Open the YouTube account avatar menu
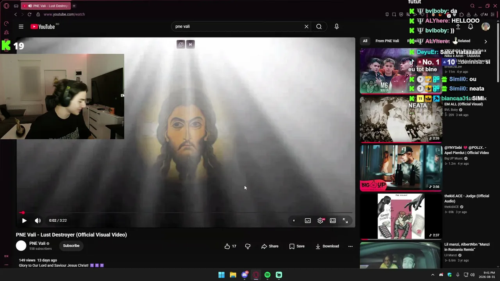 (x=486, y=27)
